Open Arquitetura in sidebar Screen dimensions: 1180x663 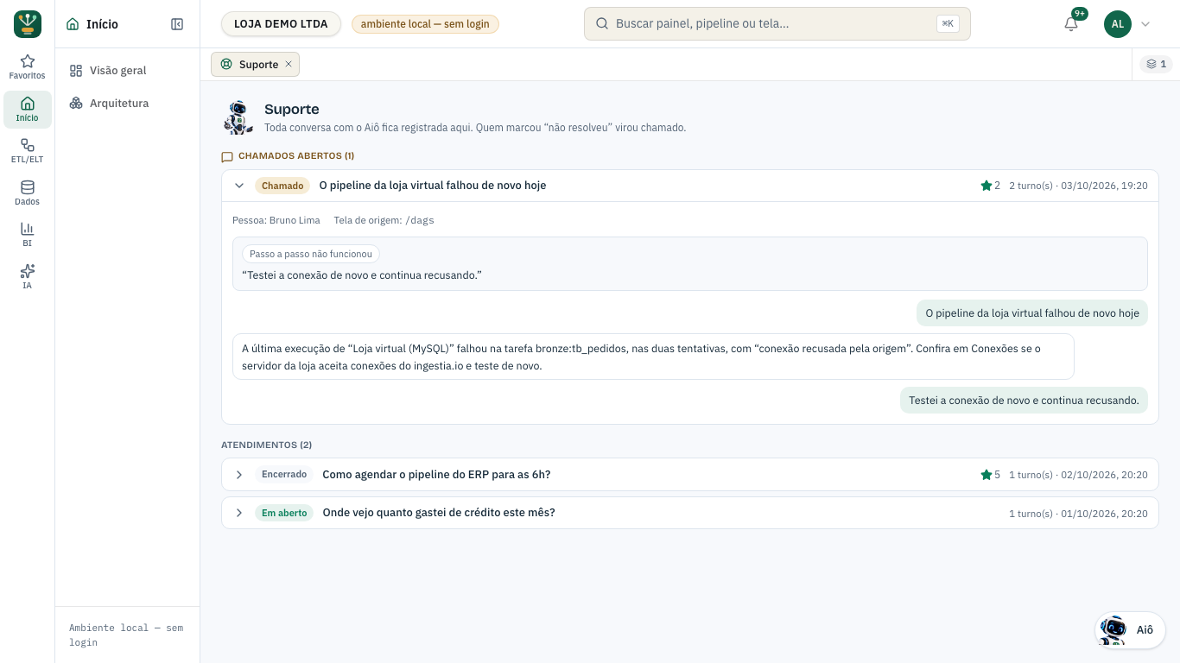128,104
